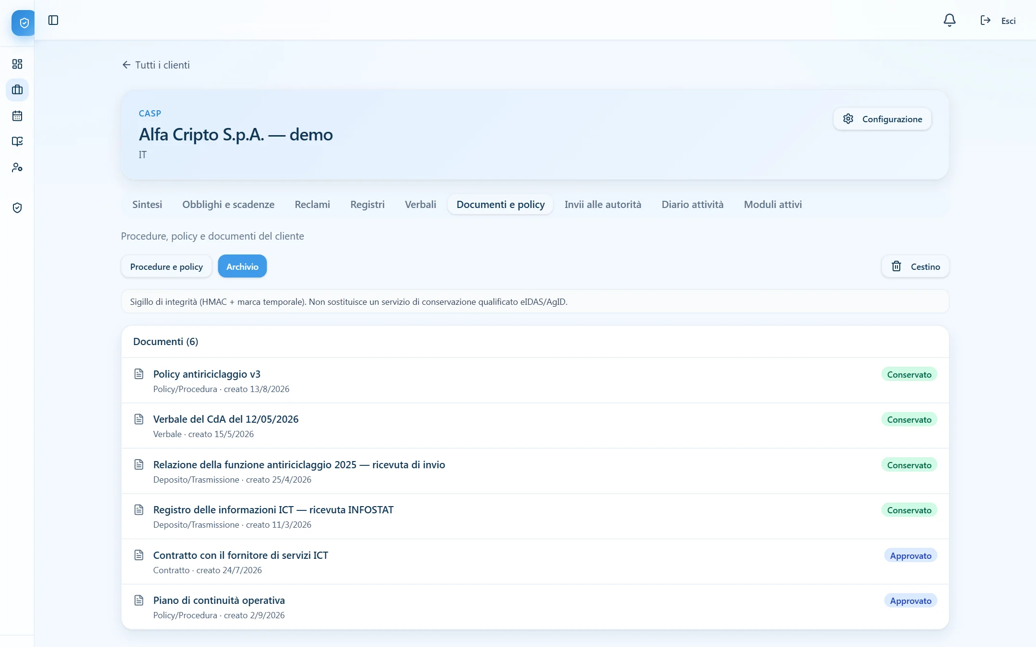Viewport: 1036px width, 647px height.
Task: Click document icon for Relazione della funzione antiriciclaggio
Action: click(x=139, y=464)
